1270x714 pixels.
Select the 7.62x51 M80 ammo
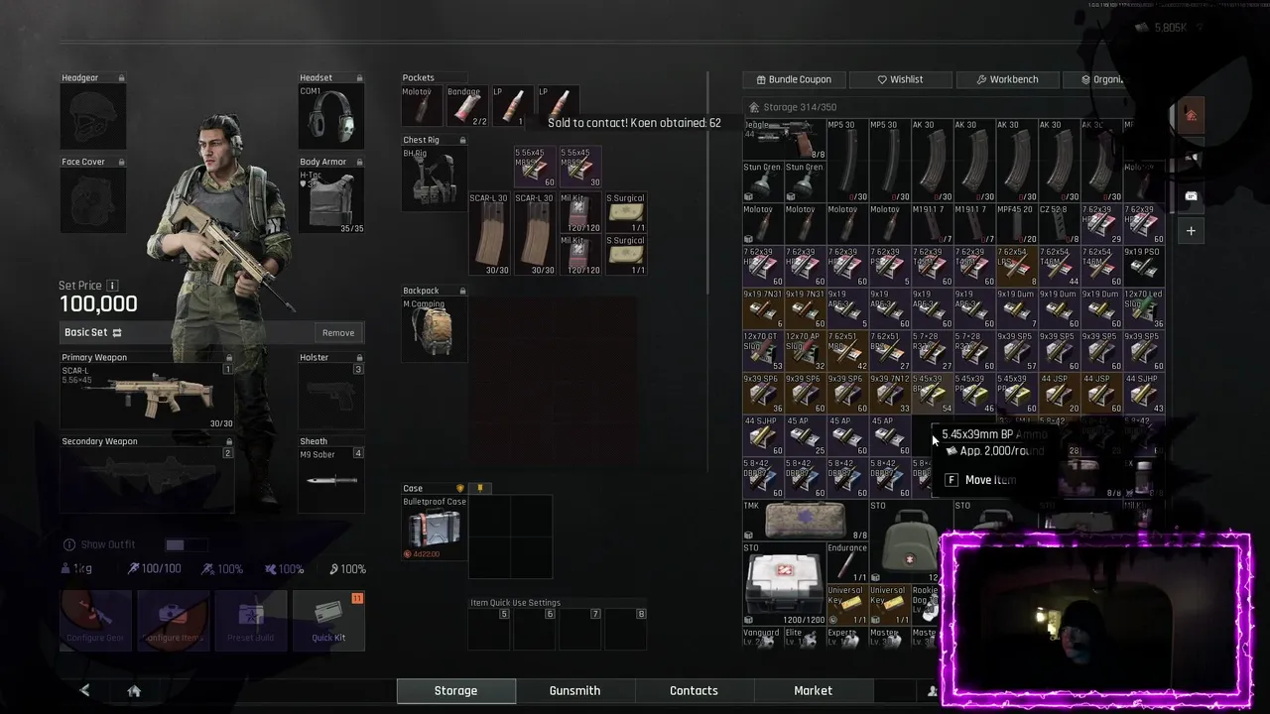coord(846,351)
